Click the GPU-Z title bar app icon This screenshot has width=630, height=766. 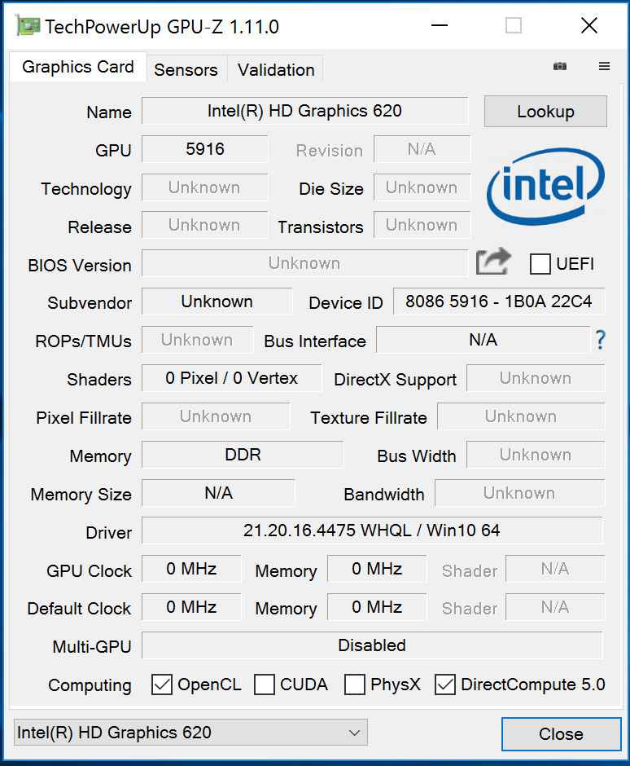[x=28, y=27]
